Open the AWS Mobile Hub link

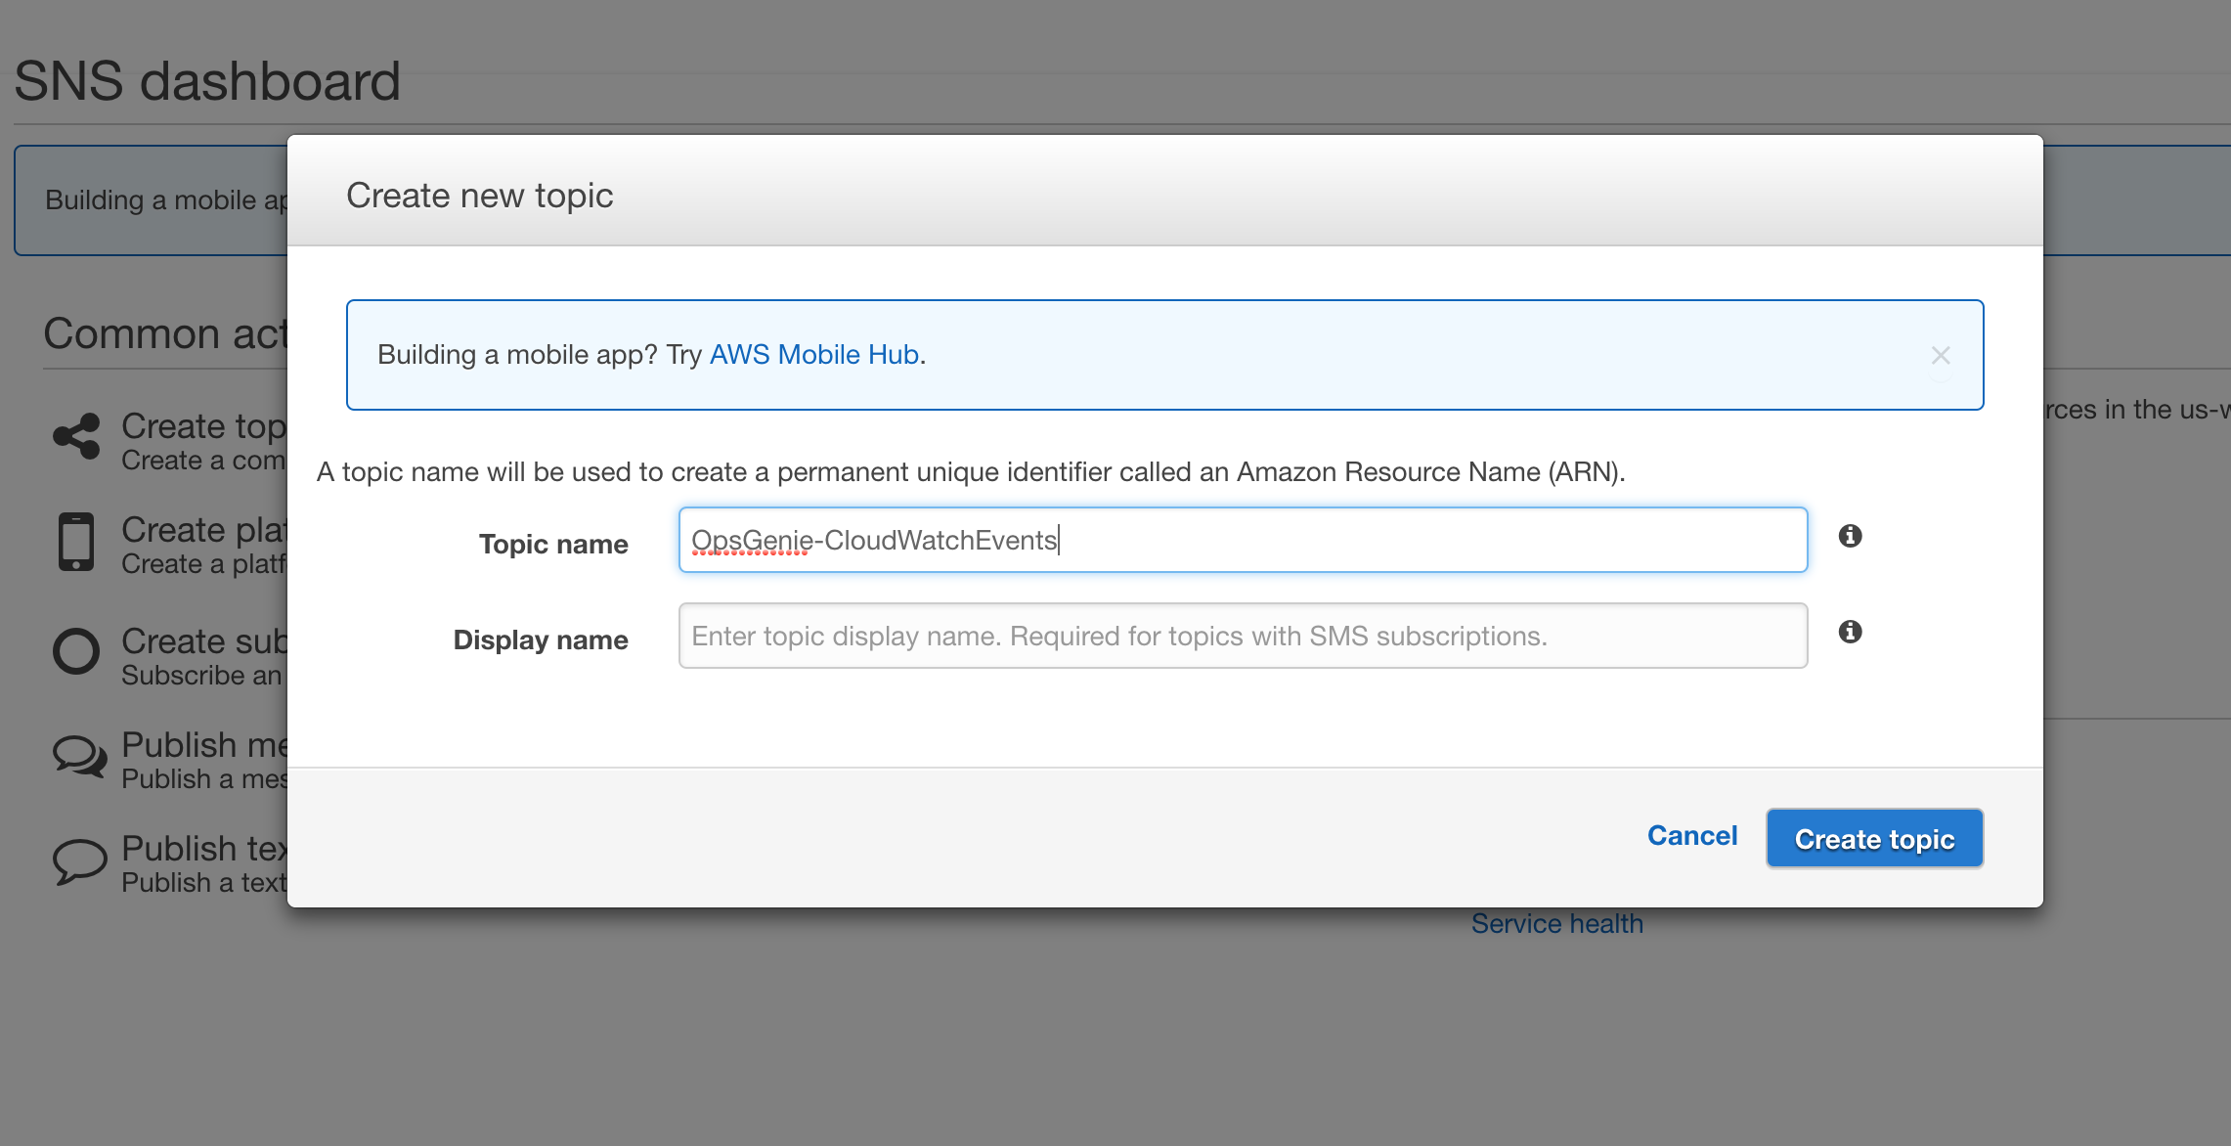point(813,355)
